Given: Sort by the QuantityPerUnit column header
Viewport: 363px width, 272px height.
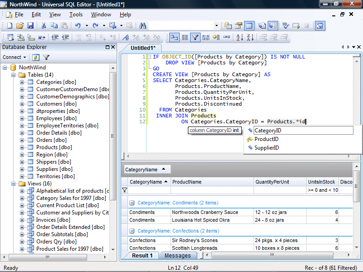Looking at the screenshot, I should pyautogui.click(x=280, y=182).
